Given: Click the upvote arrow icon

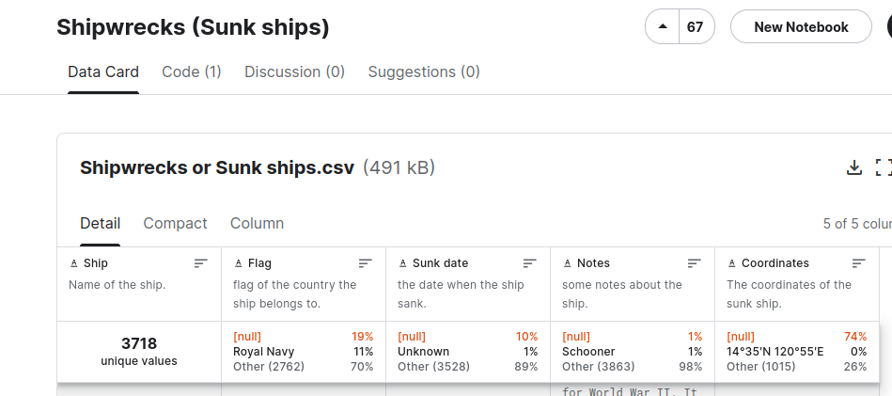Looking at the screenshot, I should click(x=663, y=27).
